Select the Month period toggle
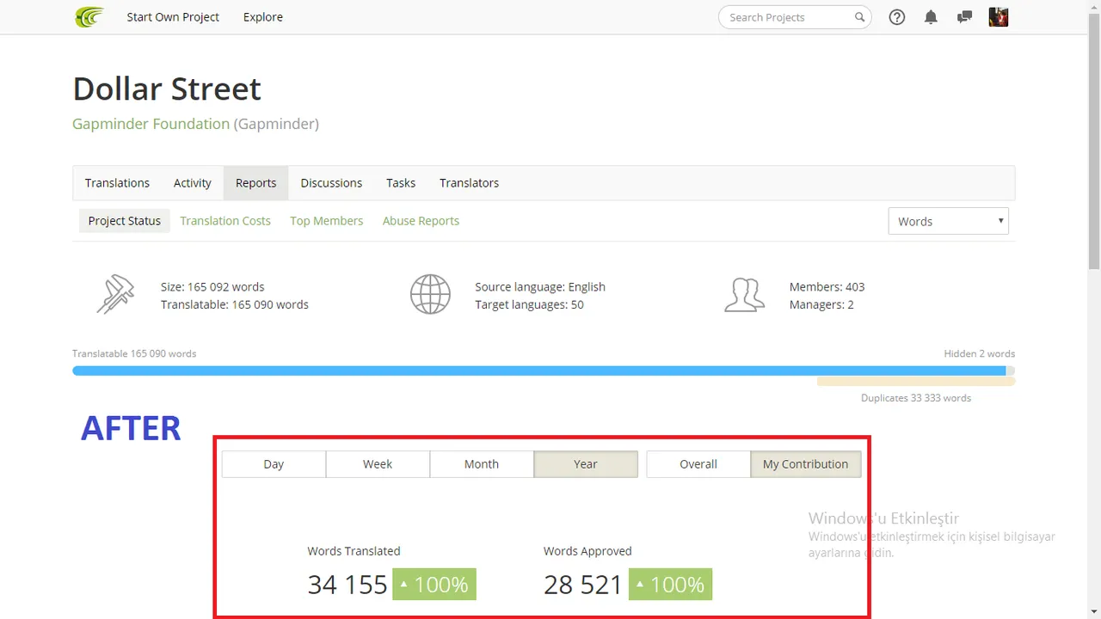Image resolution: width=1101 pixels, height=619 pixels. pyautogui.click(x=482, y=464)
